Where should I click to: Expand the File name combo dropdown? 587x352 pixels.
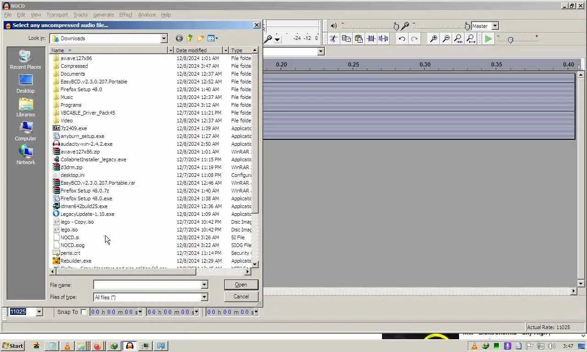pos(204,285)
